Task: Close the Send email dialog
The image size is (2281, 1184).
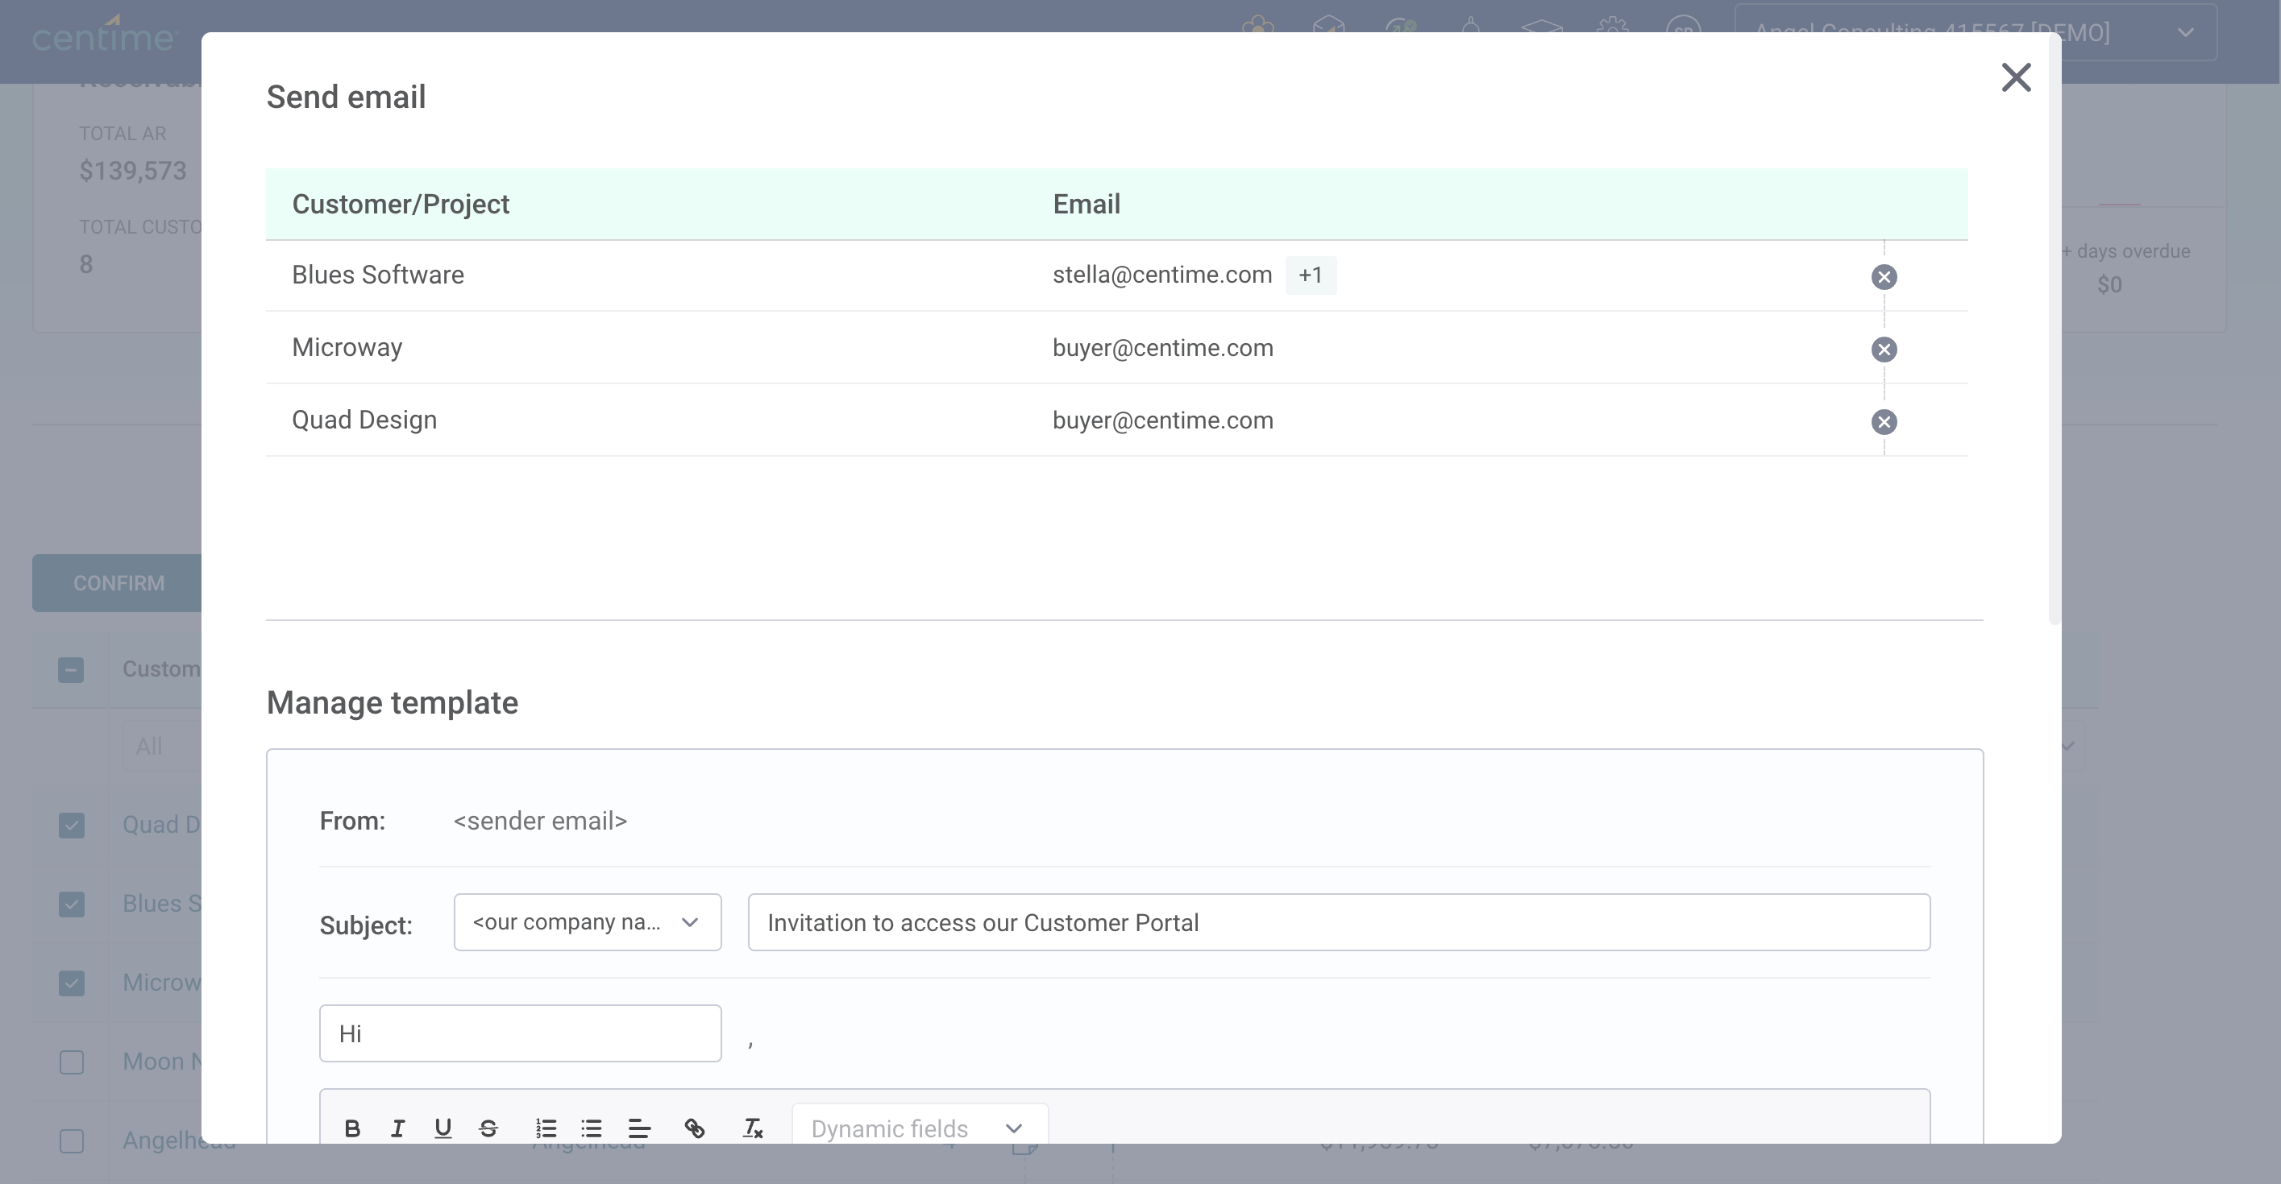Action: click(2015, 78)
